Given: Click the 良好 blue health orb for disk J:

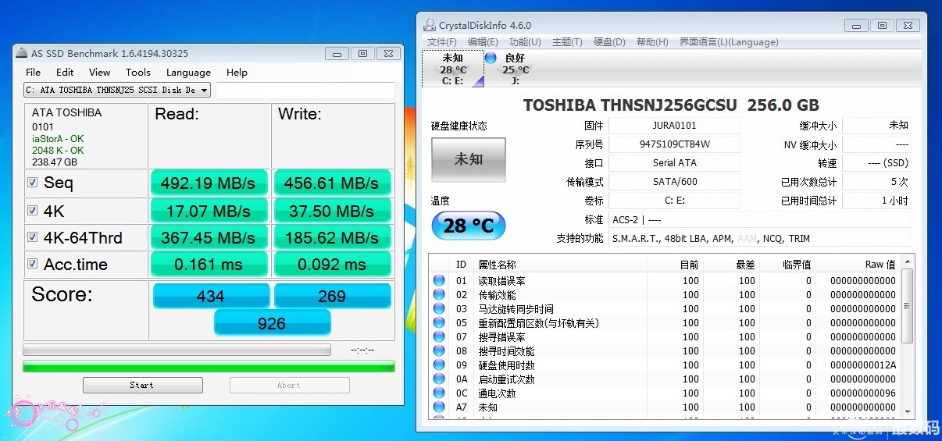Looking at the screenshot, I should coord(491,58).
